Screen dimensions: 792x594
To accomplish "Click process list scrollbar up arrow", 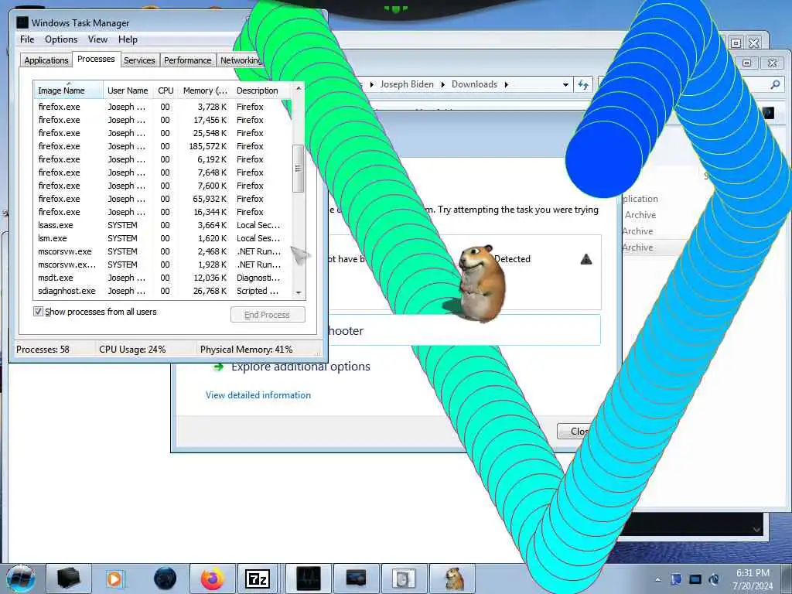I will coord(299,88).
